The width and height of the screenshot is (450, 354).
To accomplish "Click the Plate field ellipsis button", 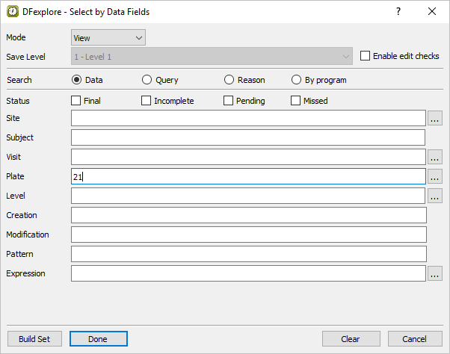I will (x=435, y=176).
